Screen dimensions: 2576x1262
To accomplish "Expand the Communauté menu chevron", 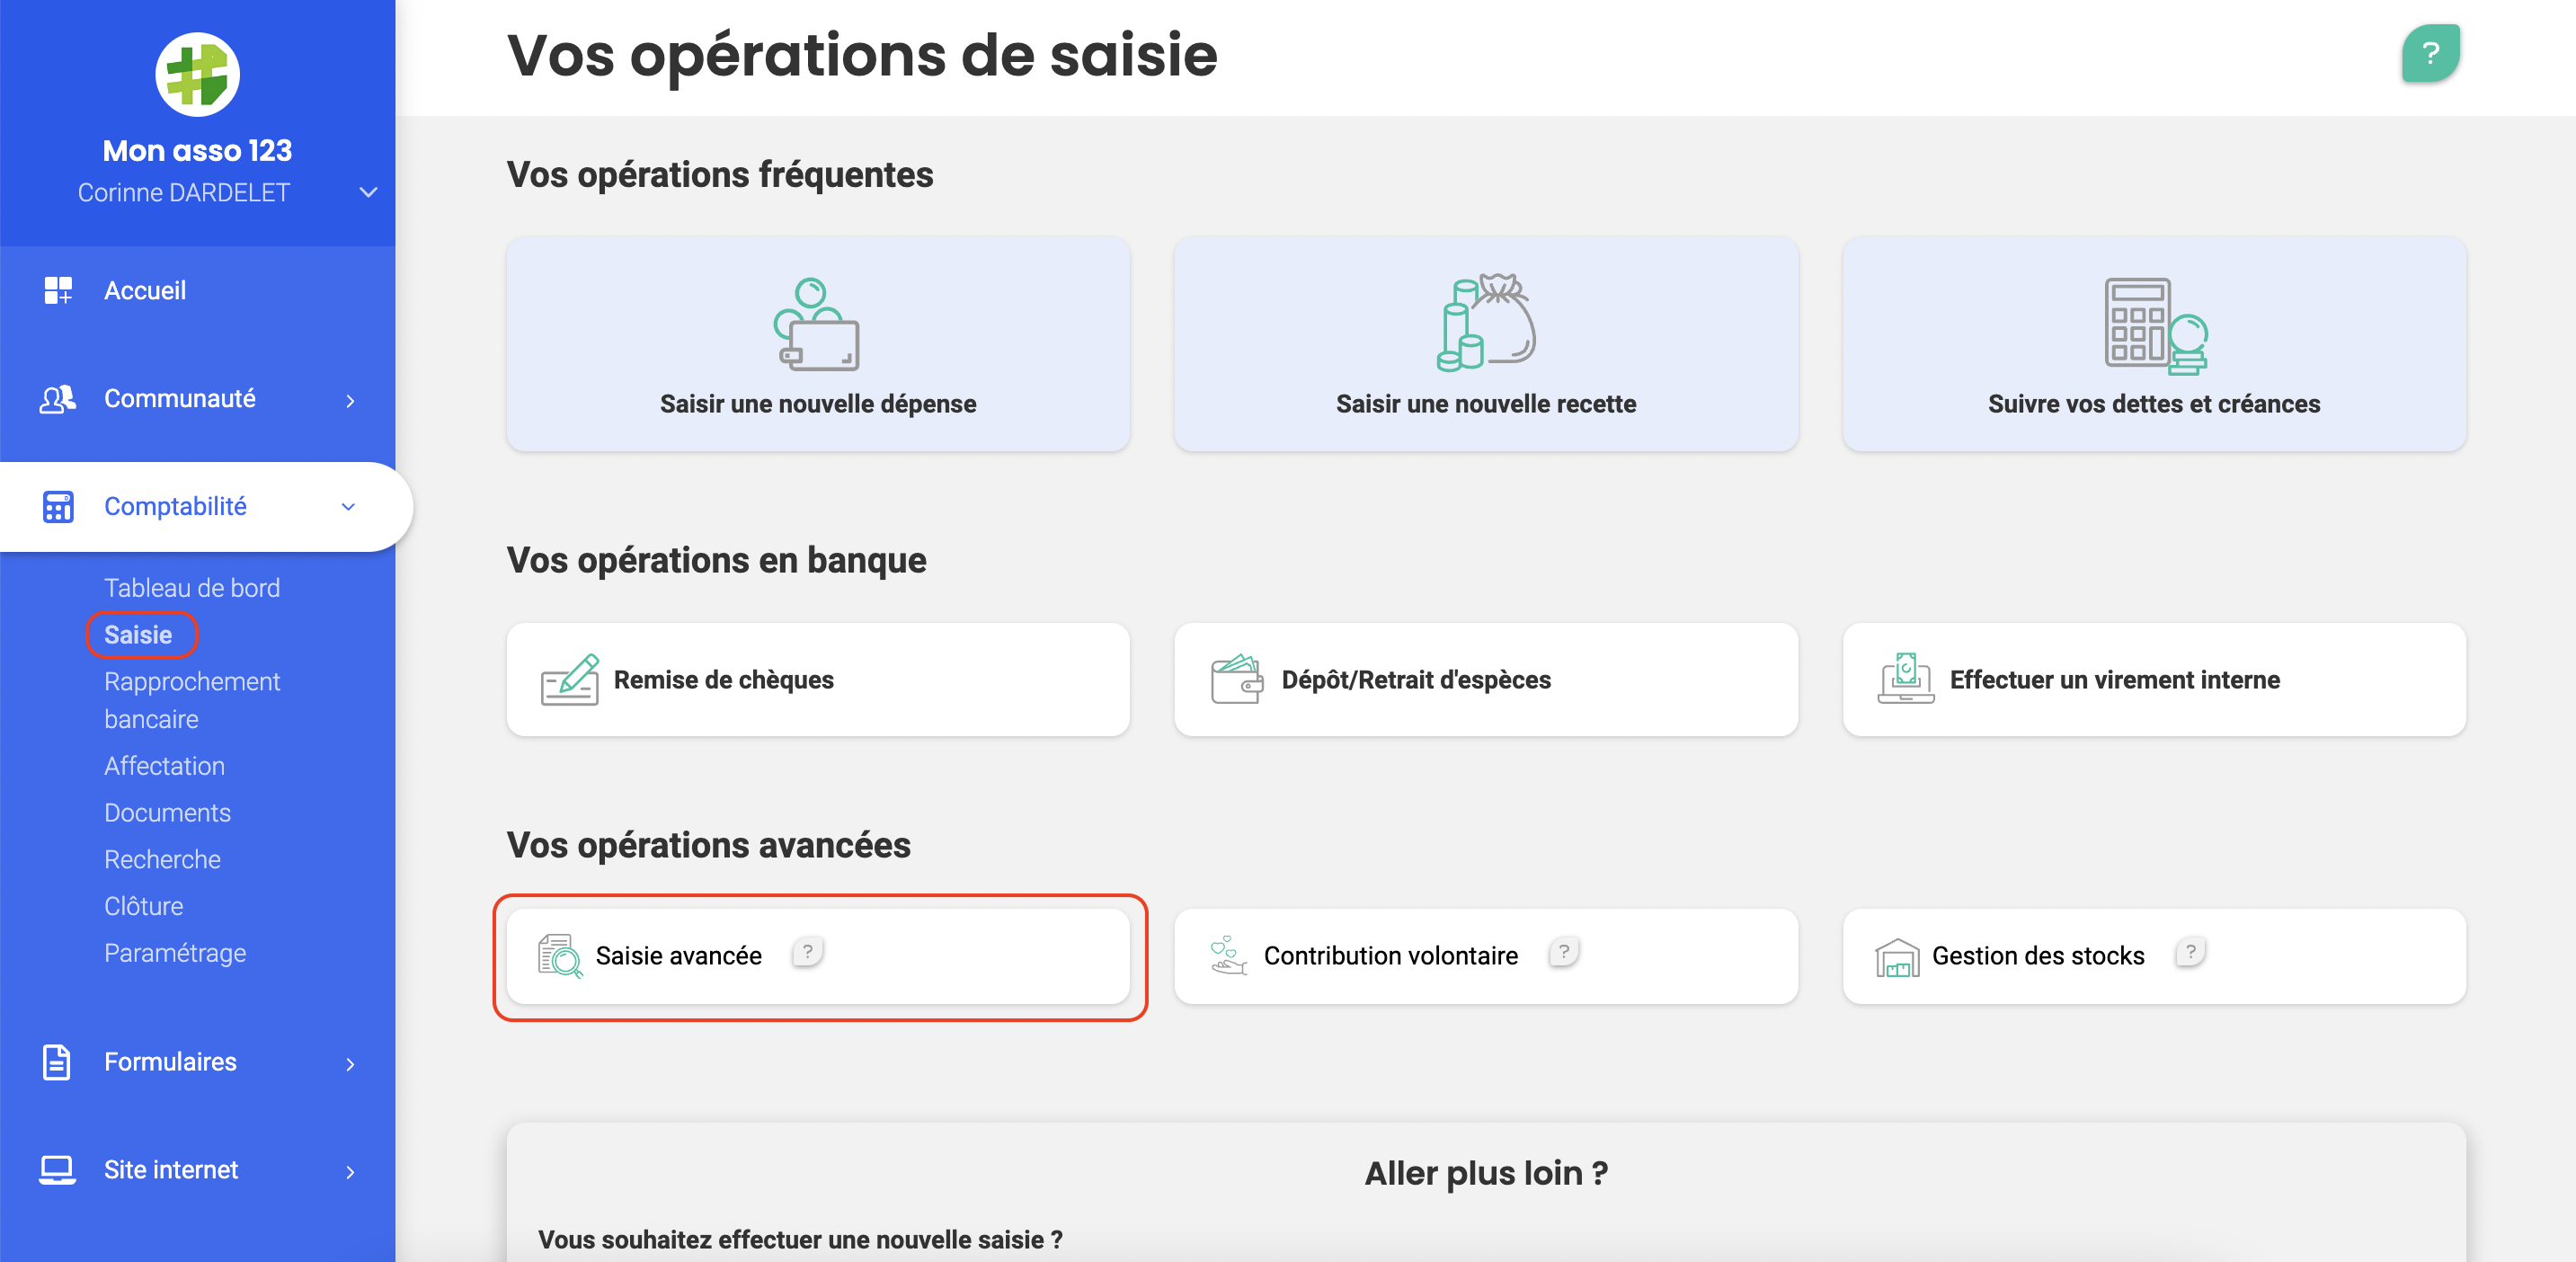I will (x=350, y=401).
